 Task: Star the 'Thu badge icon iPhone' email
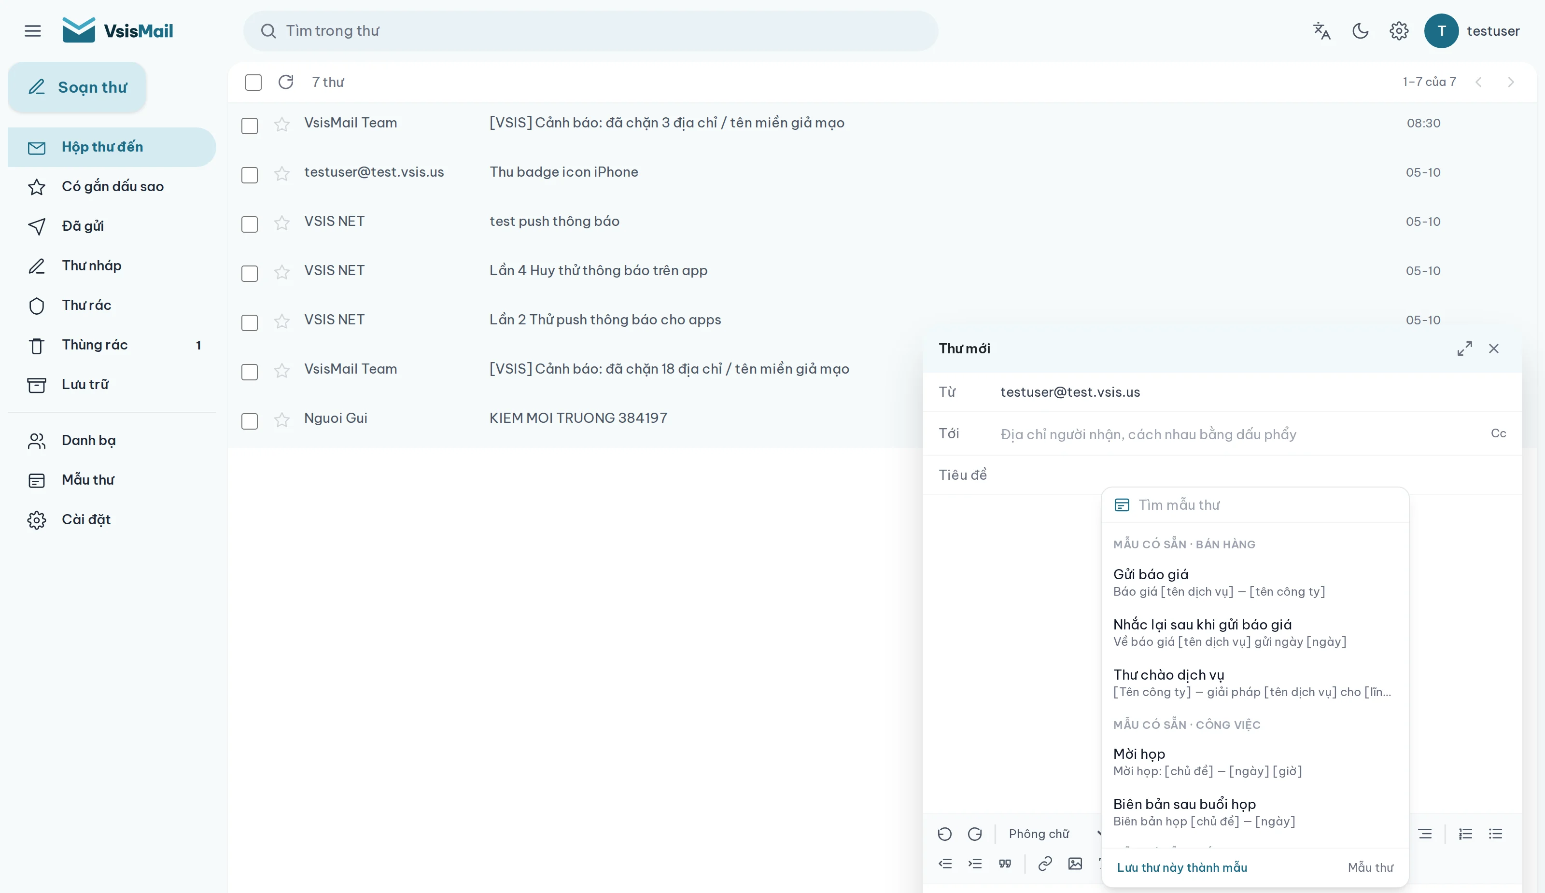click(x=281, y=173)
